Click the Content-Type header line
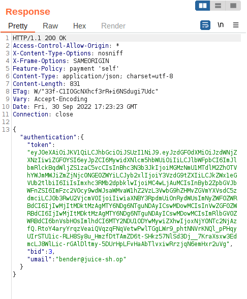The height and width of the screenshot is (299, 247). (93, 76)
